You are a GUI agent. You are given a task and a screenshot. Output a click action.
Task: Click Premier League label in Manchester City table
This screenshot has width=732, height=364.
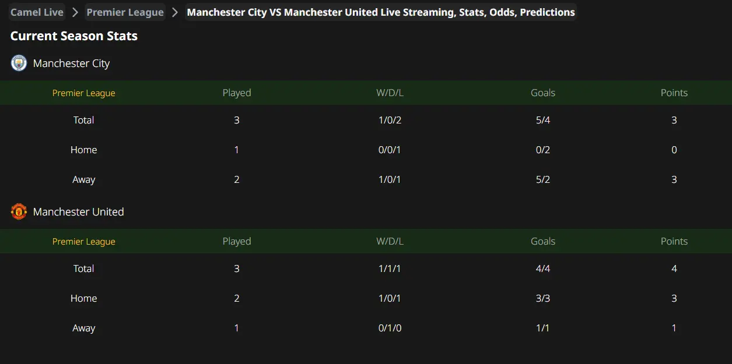coord(84,93)
